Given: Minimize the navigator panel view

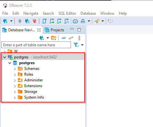Looking at the screenshot, I should coord(72,29).
